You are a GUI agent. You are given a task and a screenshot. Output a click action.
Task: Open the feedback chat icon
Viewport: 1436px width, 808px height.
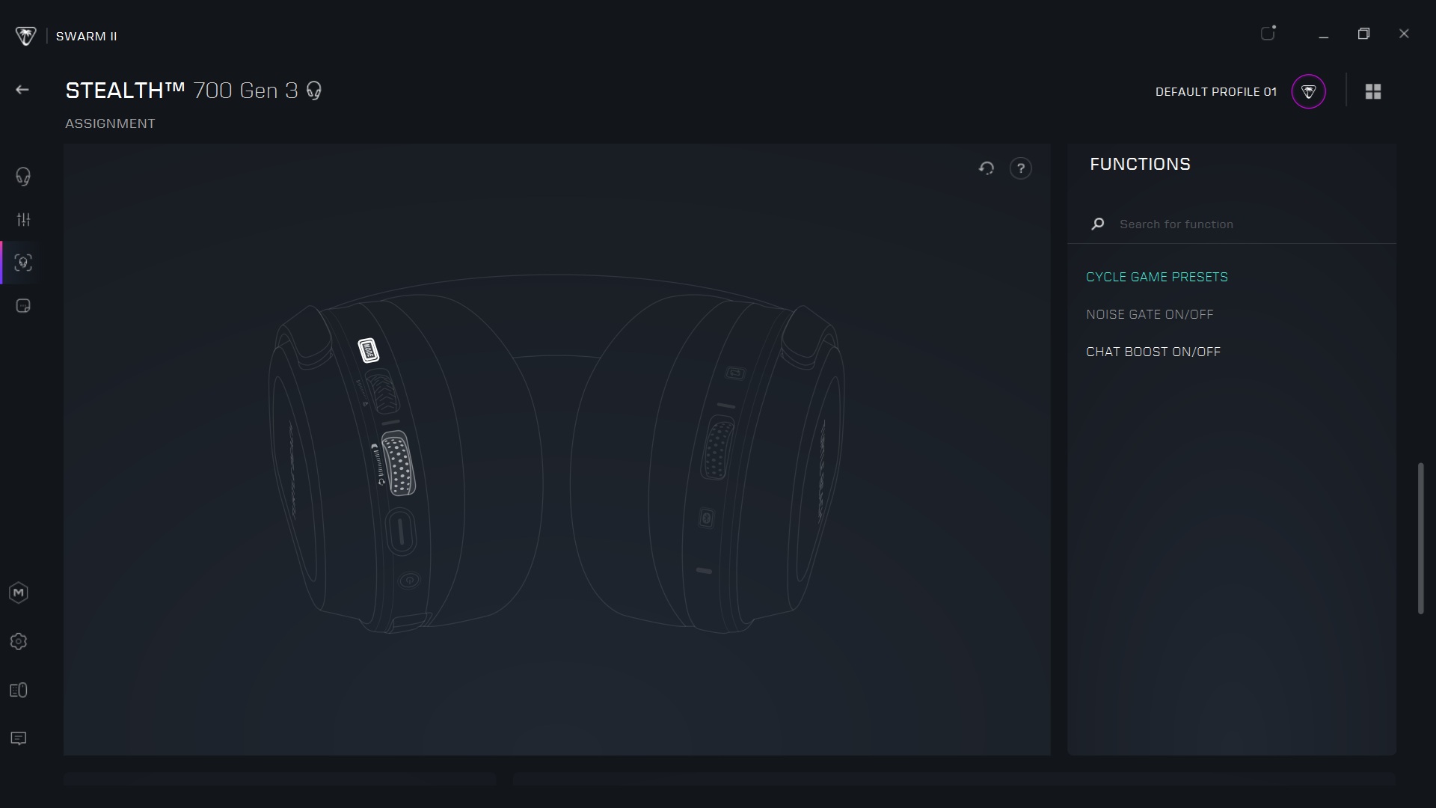(19, 739)
